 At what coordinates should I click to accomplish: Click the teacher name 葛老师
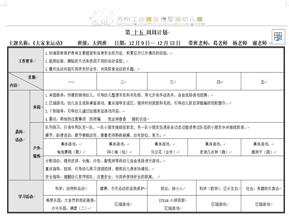tap(220, 43)
